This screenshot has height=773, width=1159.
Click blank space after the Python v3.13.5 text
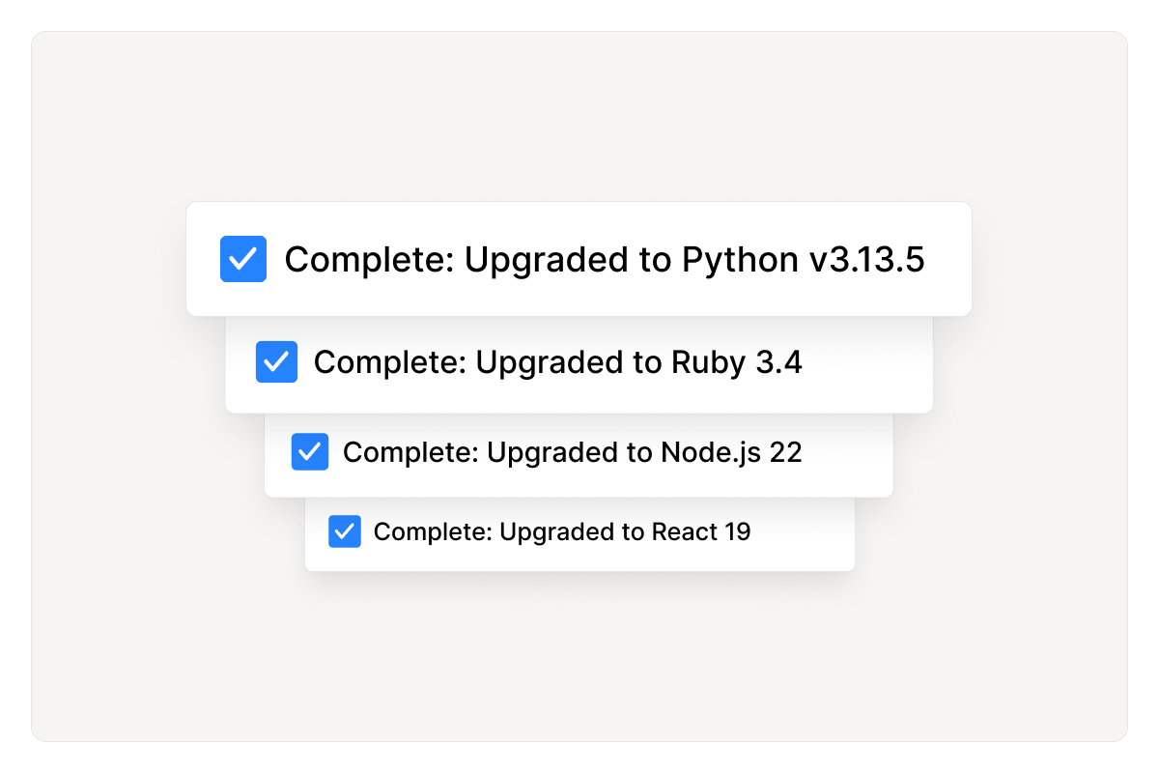click(x=948, y=259)
